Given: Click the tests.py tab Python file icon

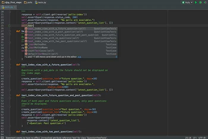Looking at the screenshot, I should click(x=3, y=7).
